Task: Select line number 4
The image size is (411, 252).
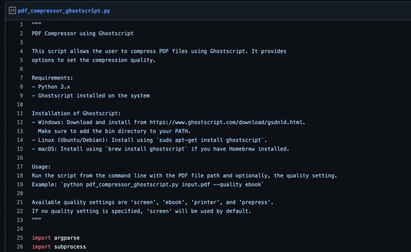Action: [21, 52]
